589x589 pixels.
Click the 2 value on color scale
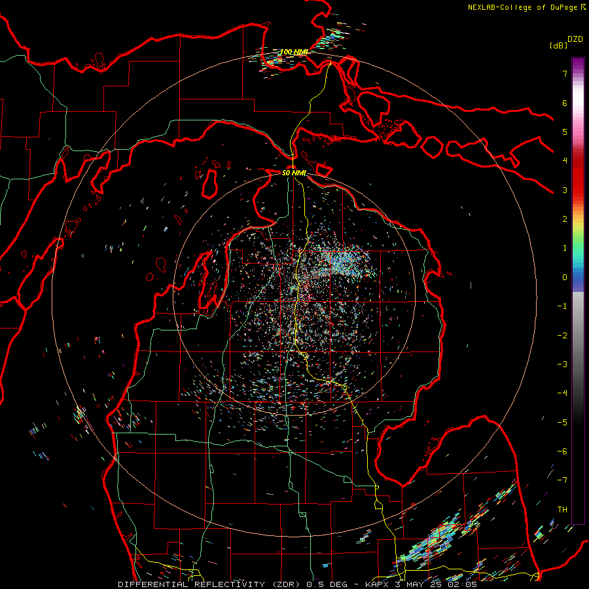(x=565, y=219)
